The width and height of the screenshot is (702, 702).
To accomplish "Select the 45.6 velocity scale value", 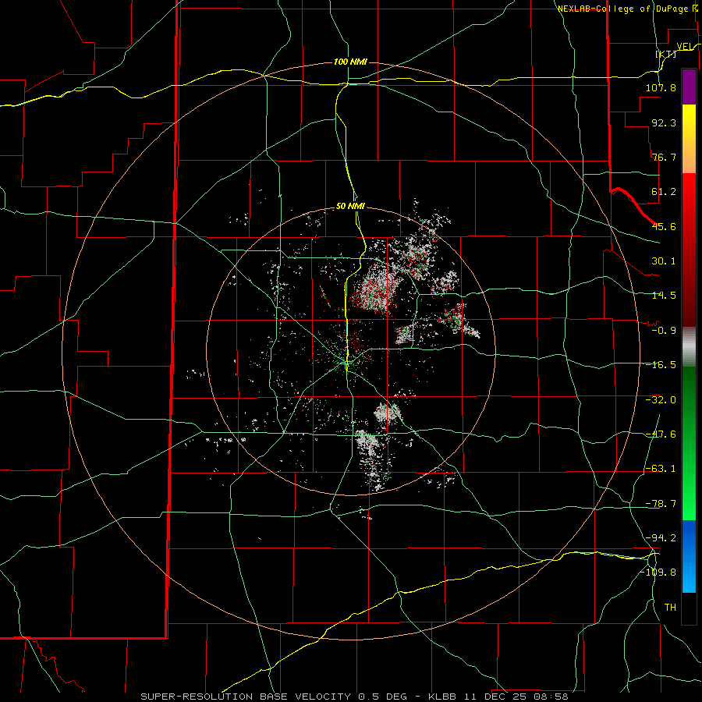I will point(664,226).
